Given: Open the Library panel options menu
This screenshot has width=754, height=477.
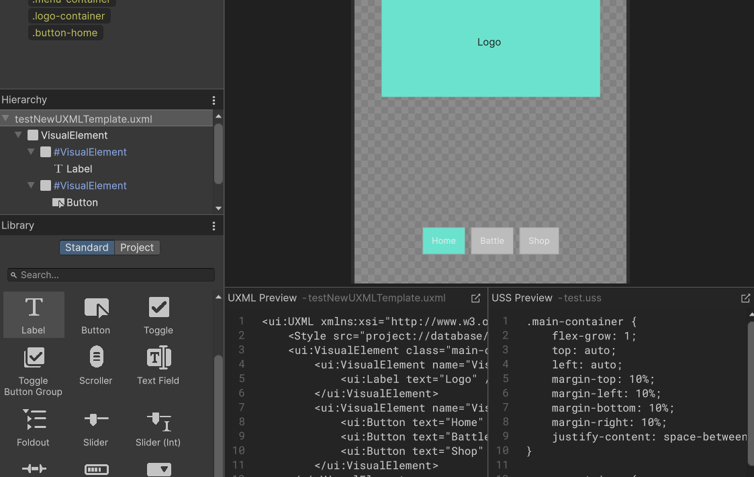Looking at the screenshot, I should pos(214,226).
